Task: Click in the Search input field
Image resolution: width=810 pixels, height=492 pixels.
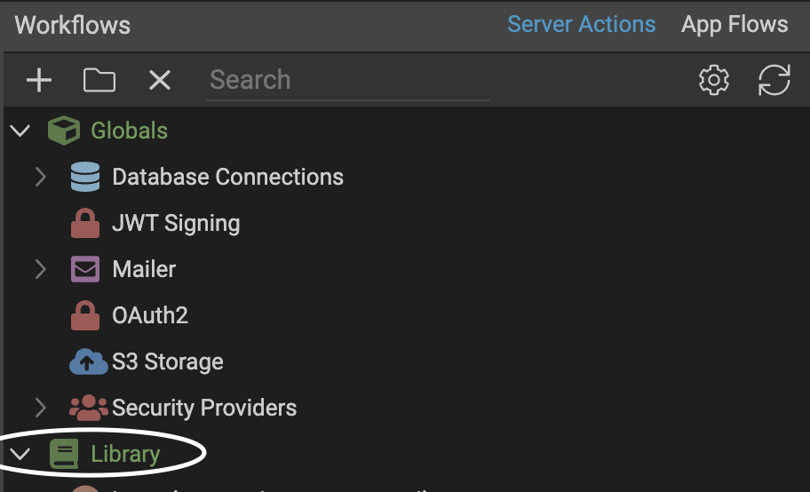Action: pos(346,80)
